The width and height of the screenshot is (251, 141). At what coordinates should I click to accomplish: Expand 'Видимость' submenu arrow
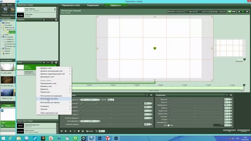(70, 89)
